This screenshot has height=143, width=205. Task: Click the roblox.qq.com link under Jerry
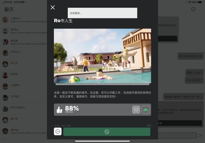coord(29,133)
